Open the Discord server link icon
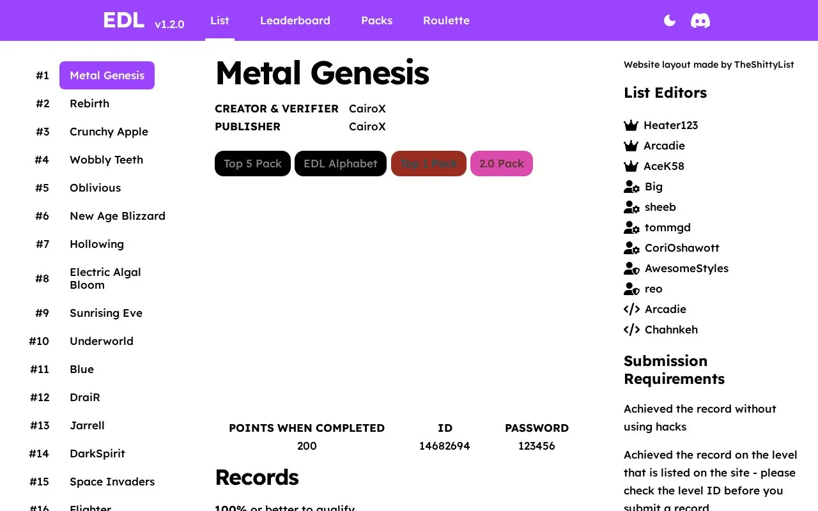Screen dimensions: 818x511 click(700, 20)
